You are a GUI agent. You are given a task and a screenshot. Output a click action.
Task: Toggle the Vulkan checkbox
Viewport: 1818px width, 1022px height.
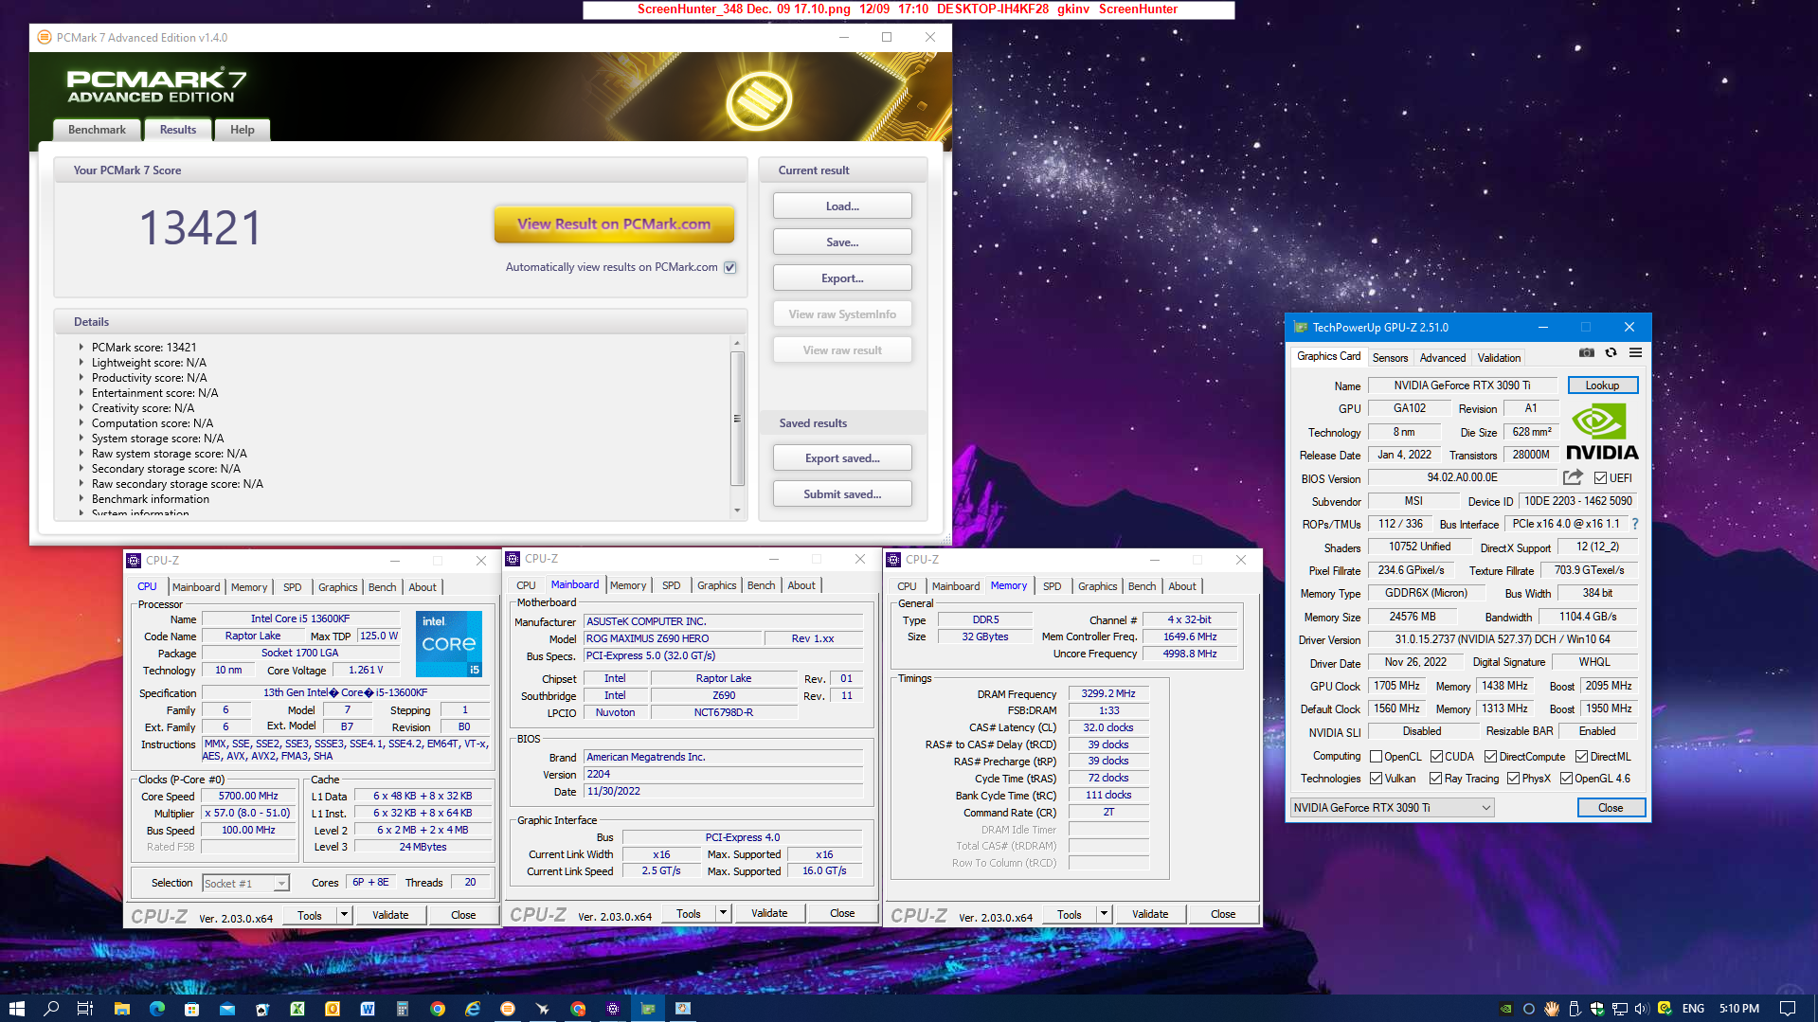[x=1376, y=779]
